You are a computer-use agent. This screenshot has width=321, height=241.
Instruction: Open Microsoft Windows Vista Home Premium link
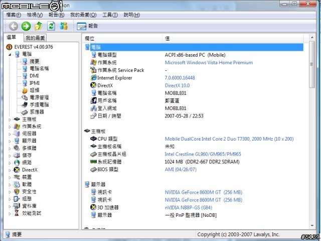(209, 62)
